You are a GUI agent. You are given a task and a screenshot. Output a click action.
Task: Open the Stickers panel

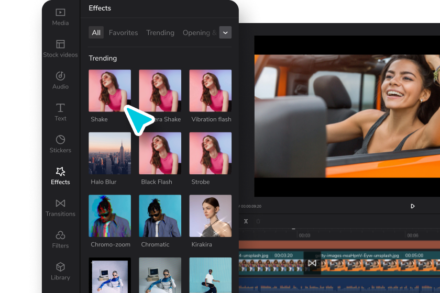60,144
